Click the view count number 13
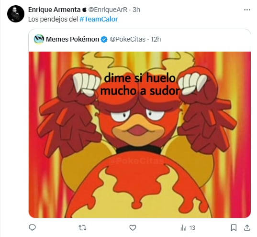This screenshot has height=237, width=257. coord(192,228)
